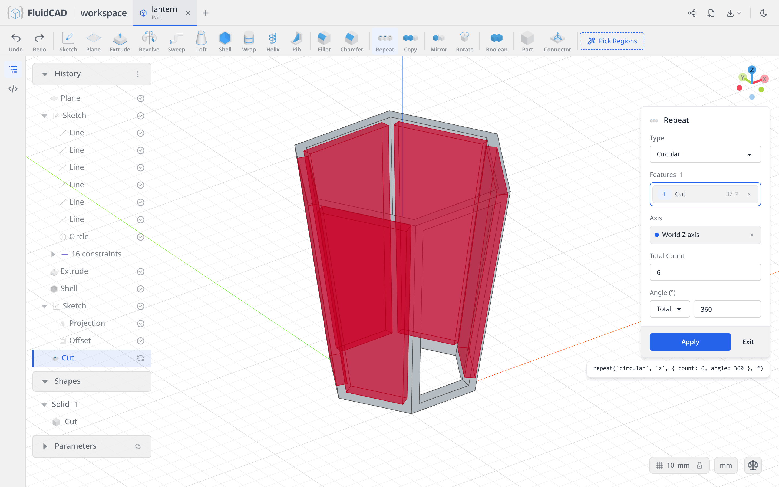Select the Cut solid under Shapes
Image resolution: width=779 pixels, height=487 pixels.
[x=71, y=422]
